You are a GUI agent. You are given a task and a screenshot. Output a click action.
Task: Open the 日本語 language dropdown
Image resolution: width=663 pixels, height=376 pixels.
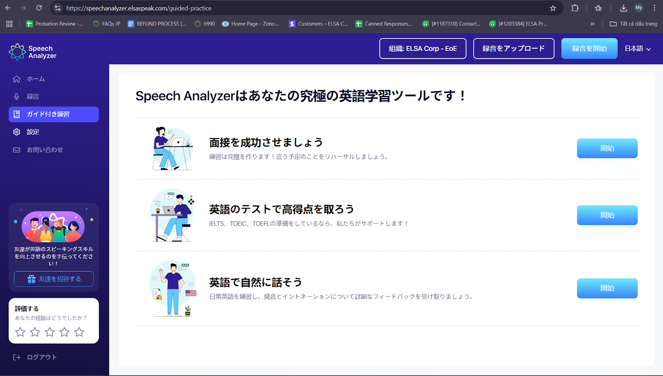coord(638,48)
